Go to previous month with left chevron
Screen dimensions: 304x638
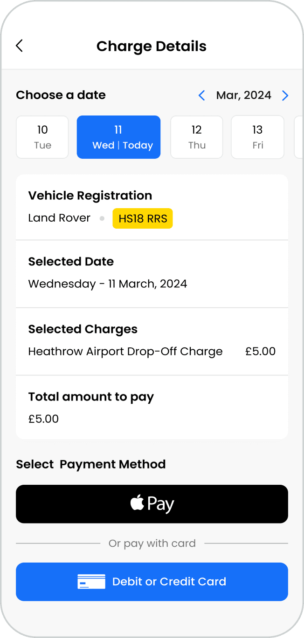tap(201, 95)
